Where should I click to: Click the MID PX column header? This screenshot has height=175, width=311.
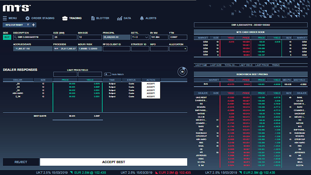[x=287, y=80]
